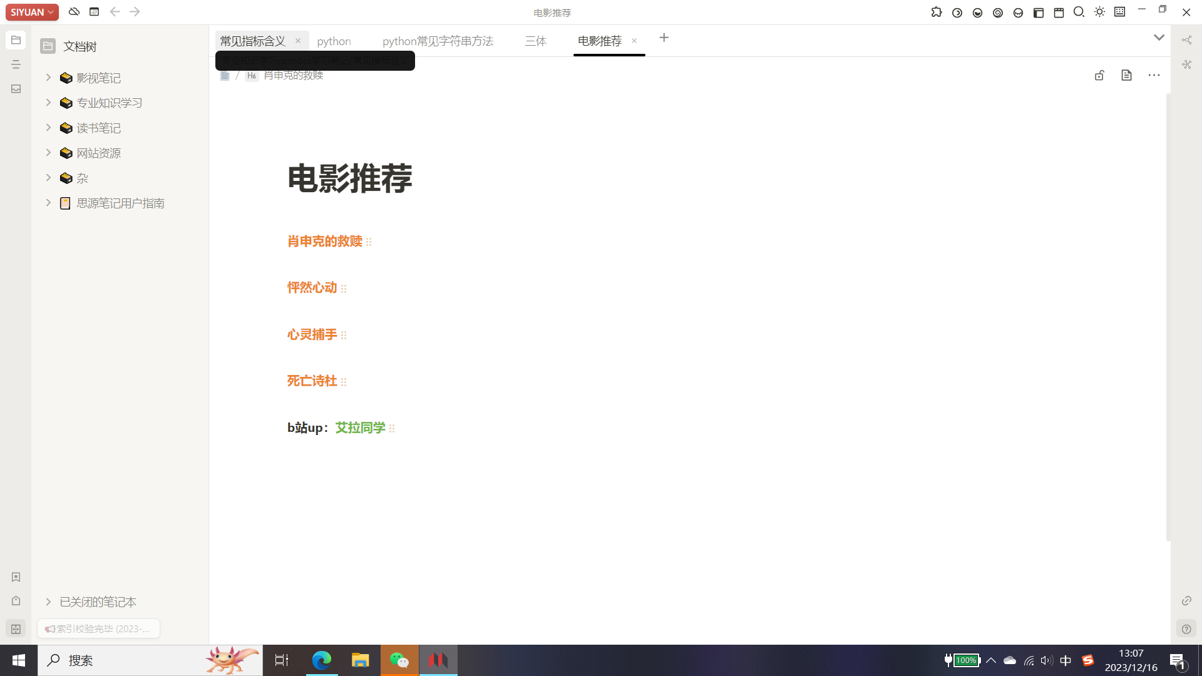Viewport: 1202px width, 676px height.
Task: Open the SIYUAN main menu dropdown
Action: [x=32, y=12]
